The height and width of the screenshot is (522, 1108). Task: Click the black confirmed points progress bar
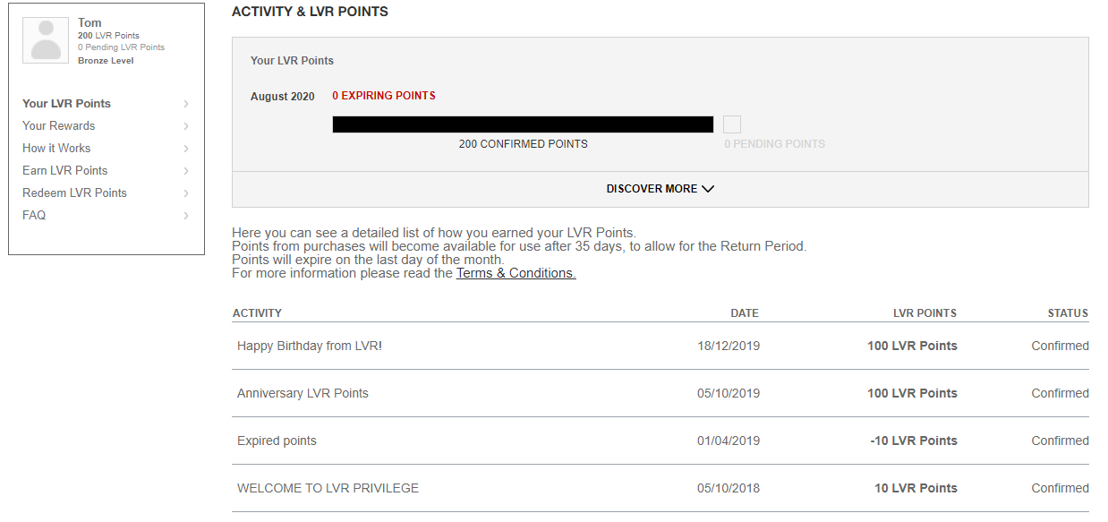pyautogui.click(x=523, y=124)
